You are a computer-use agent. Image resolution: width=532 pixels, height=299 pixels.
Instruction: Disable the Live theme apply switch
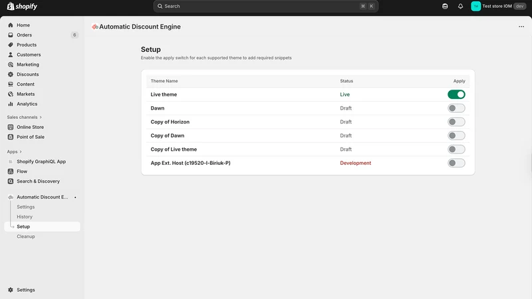coord(456,94)
